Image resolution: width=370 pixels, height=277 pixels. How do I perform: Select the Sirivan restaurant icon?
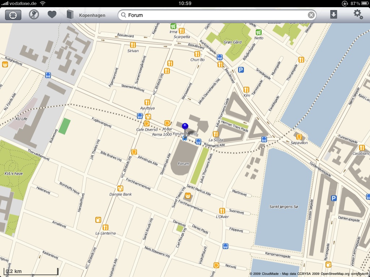(x=133, y=45)
